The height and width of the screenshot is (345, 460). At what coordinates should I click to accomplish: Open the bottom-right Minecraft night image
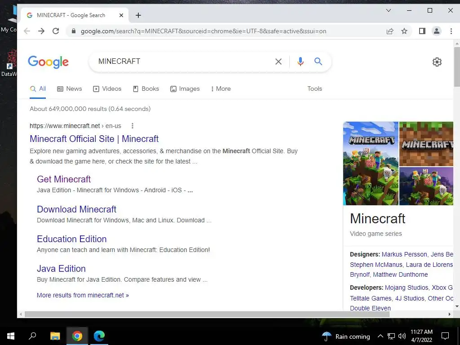[426, 186]
